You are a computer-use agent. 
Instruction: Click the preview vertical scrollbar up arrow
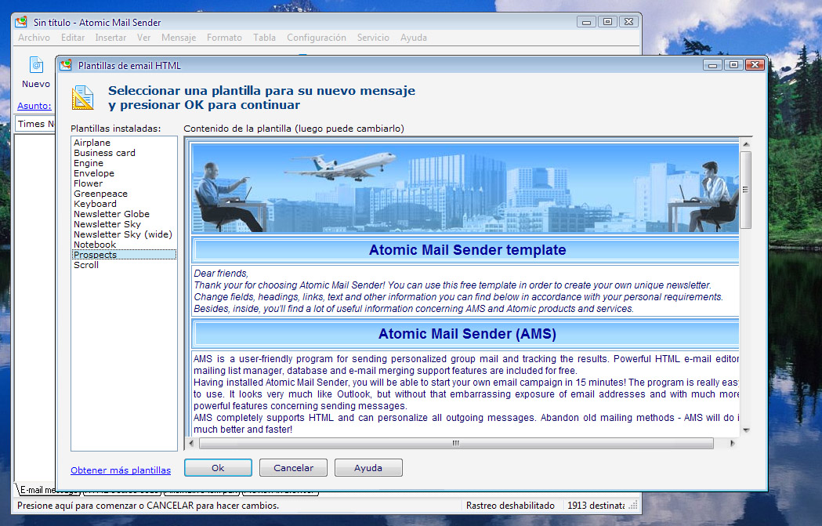click(746, 144)
